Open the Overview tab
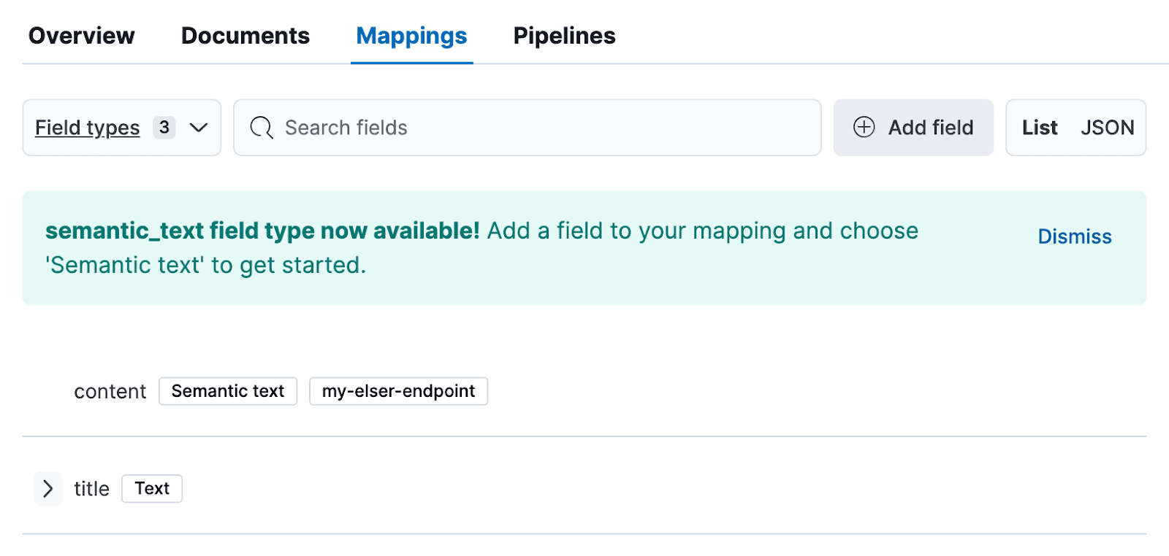The height and width of the screenshot is (556, 1169). pyautogui.click(x=81, y=36)
